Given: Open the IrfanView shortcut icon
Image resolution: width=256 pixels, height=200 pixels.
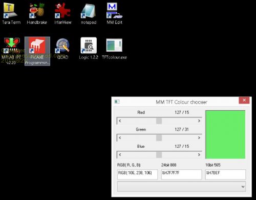Looking at the screenshot, I should 62,13.
